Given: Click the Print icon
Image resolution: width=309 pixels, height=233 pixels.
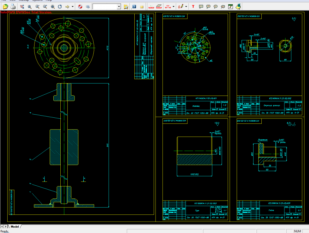Looking at the screenshot, I should pos(13,6).
